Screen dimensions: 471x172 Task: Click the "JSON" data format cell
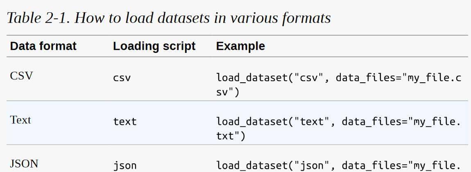point(24,164)
